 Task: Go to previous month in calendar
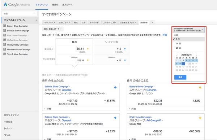pos(177,55)
